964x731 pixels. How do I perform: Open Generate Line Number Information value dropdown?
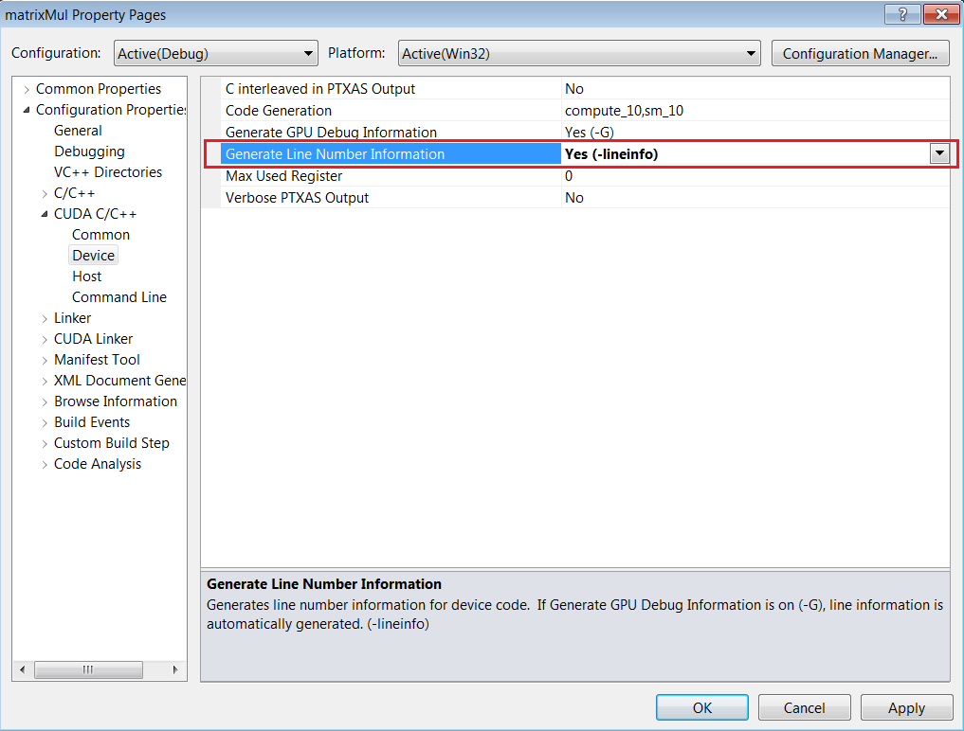(939, 154)
